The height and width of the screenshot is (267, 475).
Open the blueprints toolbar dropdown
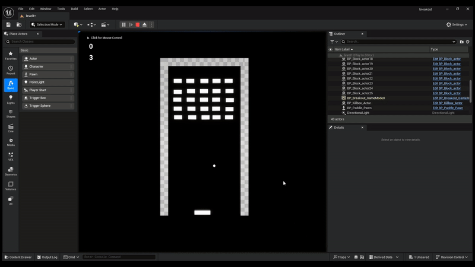pyautogui.click(x=91, y=24)
